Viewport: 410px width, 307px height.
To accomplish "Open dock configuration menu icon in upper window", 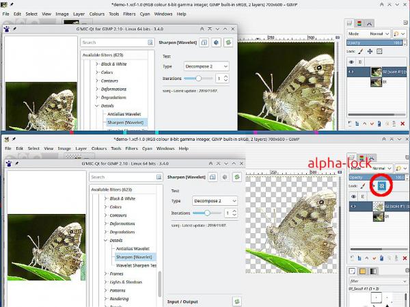I will 405,23.
